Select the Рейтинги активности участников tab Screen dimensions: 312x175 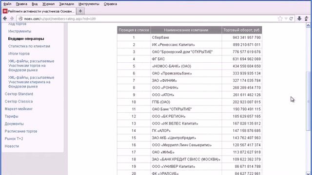[39, 11]
